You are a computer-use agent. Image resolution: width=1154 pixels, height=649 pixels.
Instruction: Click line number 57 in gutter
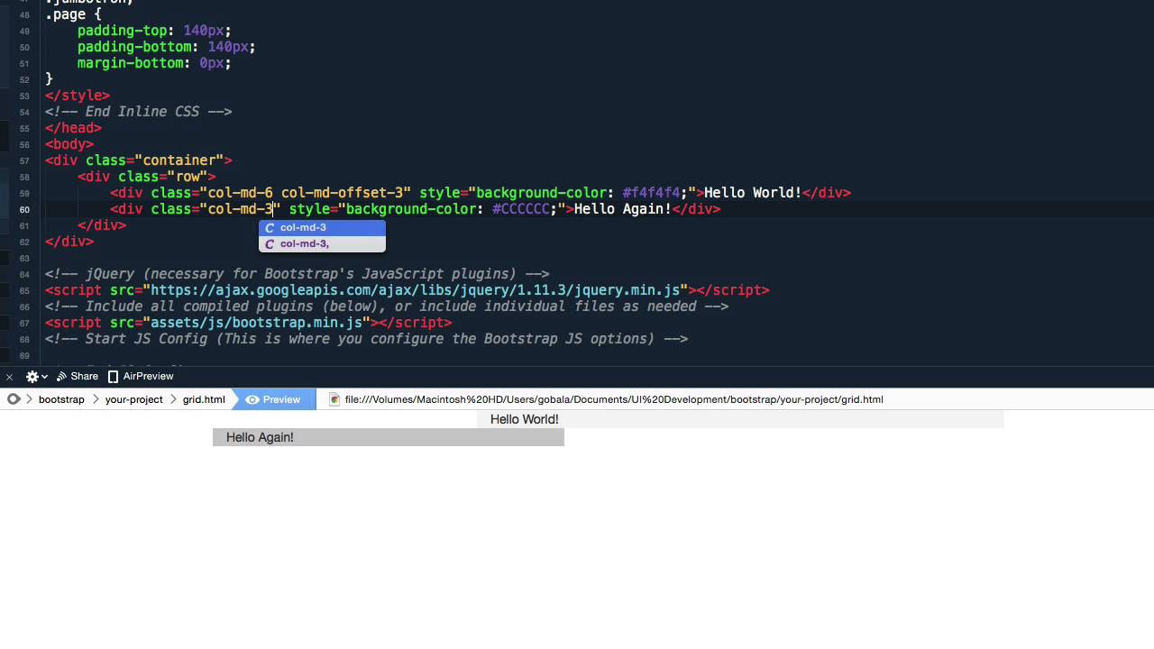click(x=24, y=160)
